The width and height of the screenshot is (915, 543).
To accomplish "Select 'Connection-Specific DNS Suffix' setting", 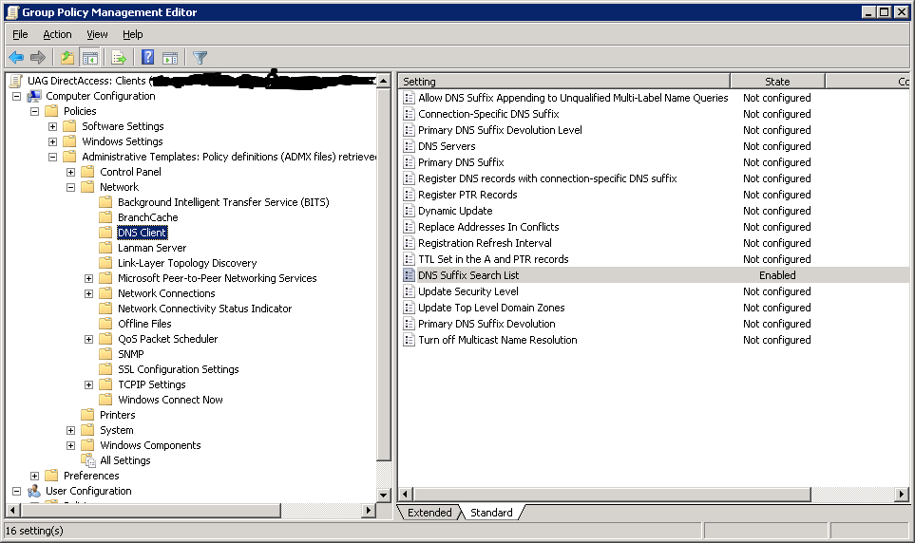I will click(488, 114).
